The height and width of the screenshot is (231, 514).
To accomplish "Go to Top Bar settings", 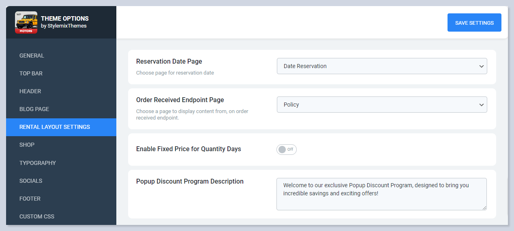I will (x=31, y=73).
